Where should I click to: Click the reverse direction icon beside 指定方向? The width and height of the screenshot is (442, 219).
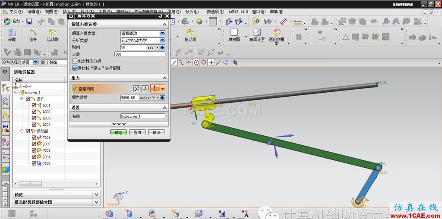(137, 89)
